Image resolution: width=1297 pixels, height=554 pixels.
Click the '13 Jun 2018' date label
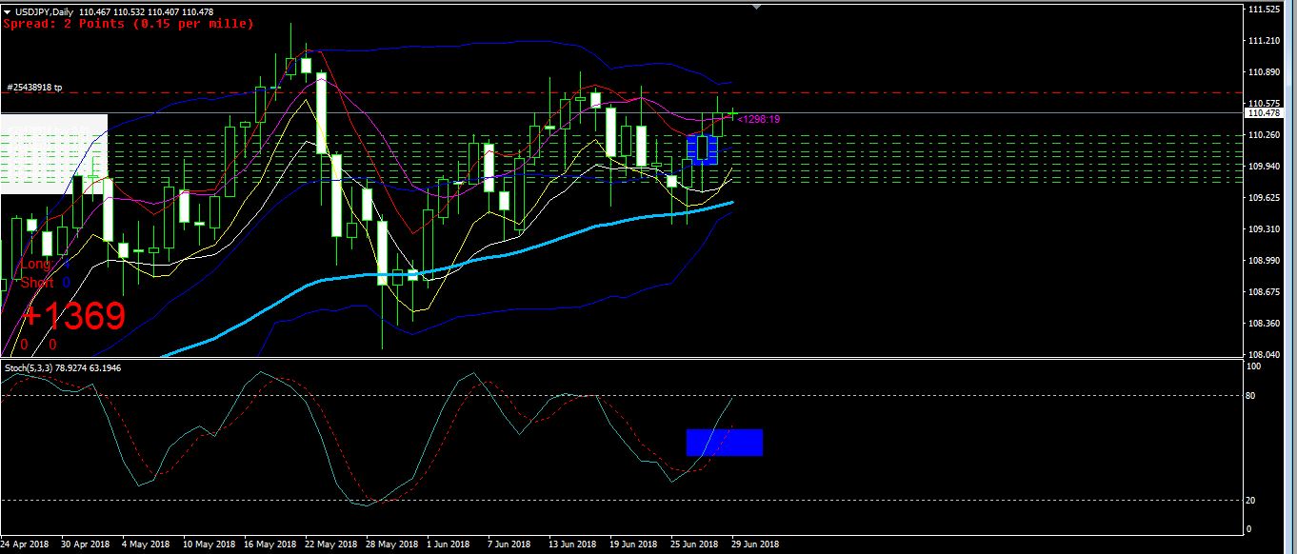[574, 544]
